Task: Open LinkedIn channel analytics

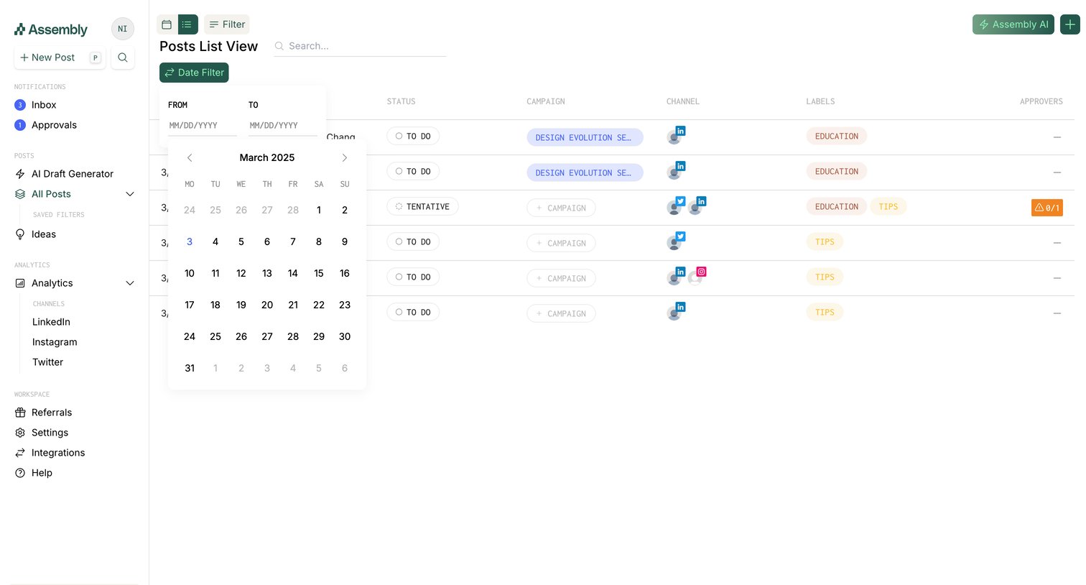Action: click(x=51, y=322)
